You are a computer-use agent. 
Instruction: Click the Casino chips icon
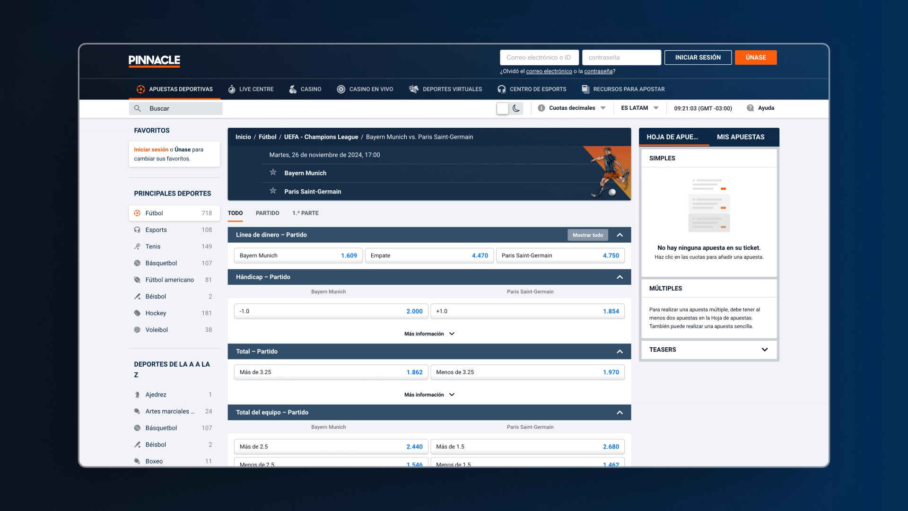pyautogui.click(x=293, y=89)
